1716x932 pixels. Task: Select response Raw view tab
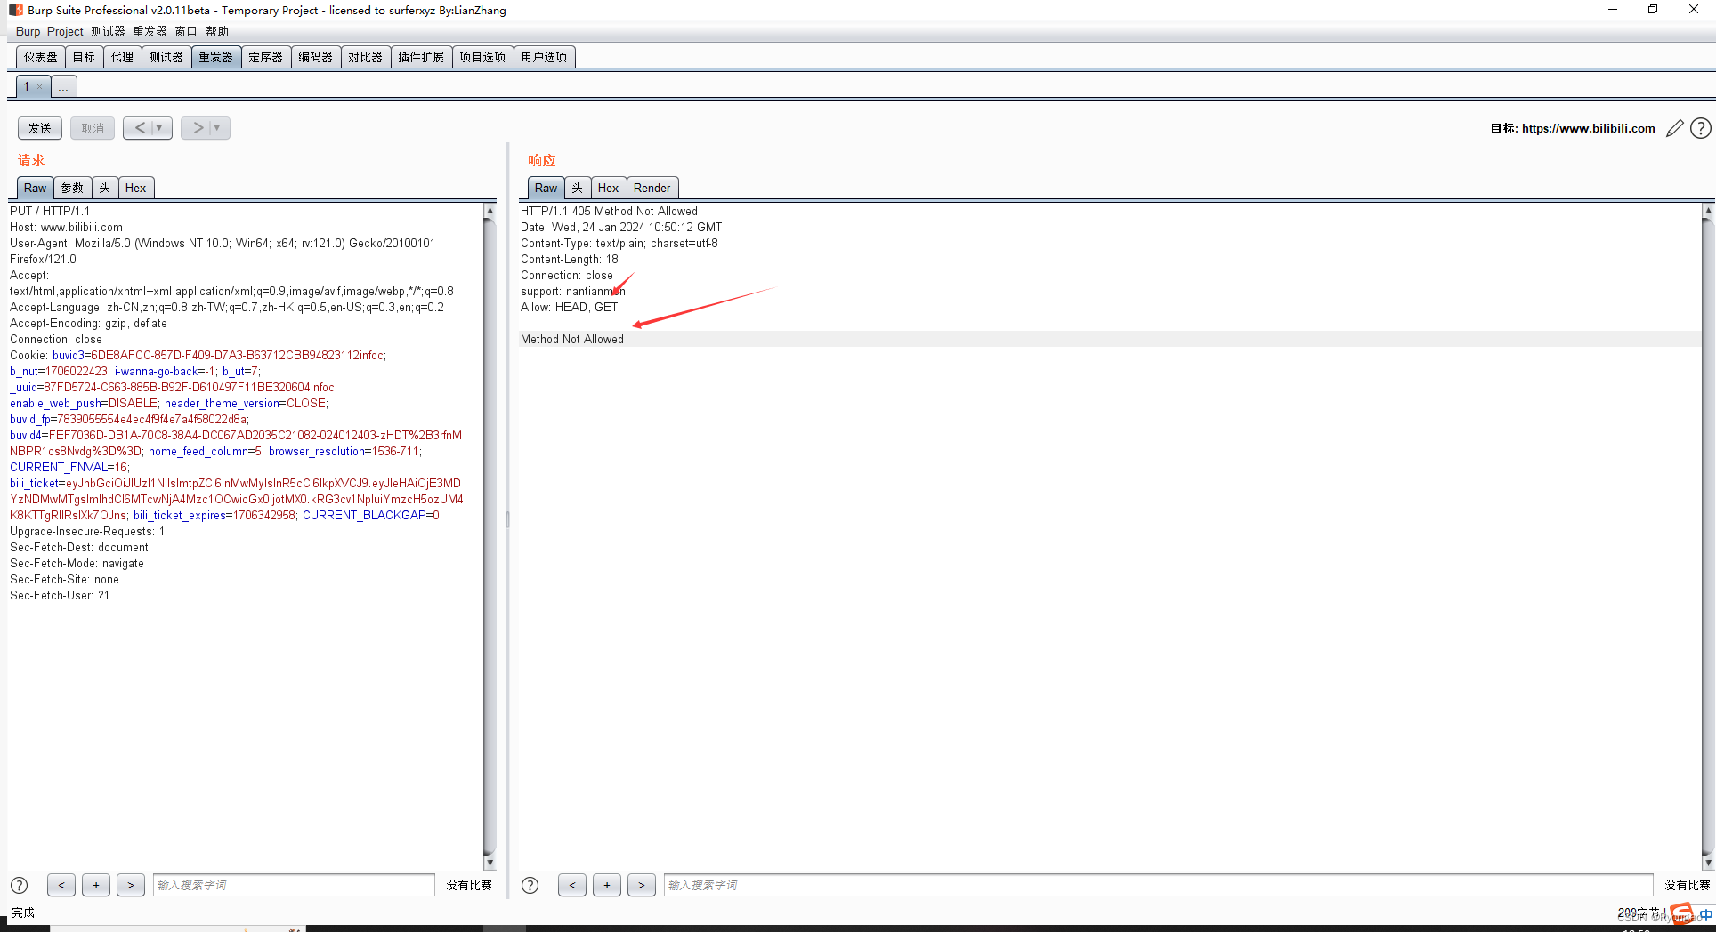pyautogui.click(x=546, y=188)
